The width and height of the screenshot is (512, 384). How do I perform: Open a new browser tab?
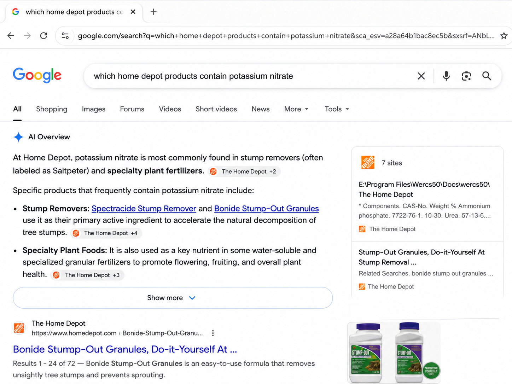point(153,12)
